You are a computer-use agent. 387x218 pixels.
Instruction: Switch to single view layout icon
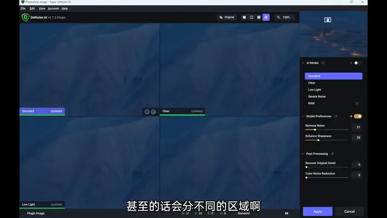click(x=244, y=17)
